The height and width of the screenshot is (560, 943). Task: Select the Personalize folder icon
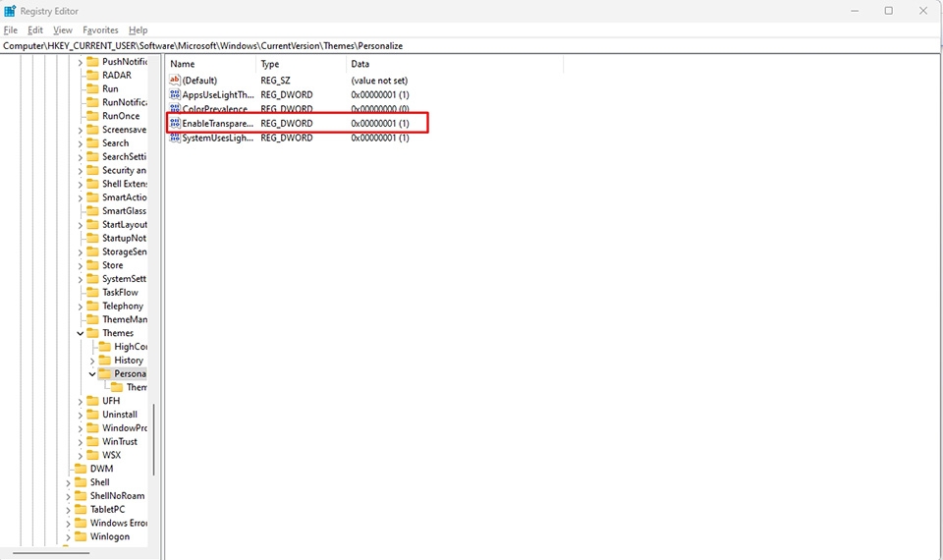tap(105, 373)
